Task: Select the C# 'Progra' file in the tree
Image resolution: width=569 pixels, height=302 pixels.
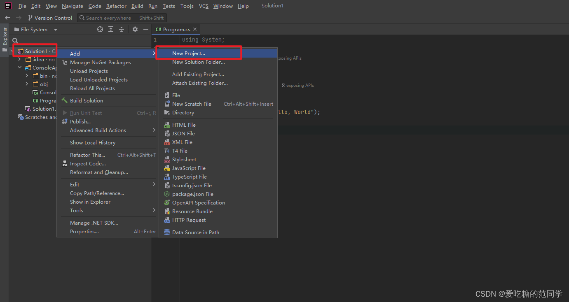Action: (44, 101)
